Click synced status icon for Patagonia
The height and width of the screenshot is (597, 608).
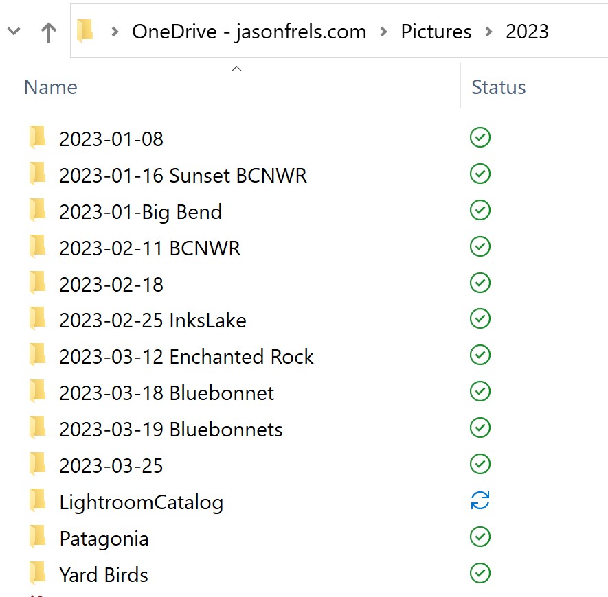tap(480, 537)
